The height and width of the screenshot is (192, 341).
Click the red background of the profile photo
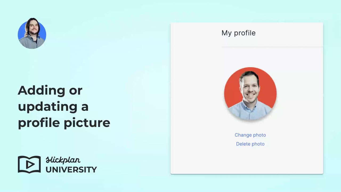tap(232, 88)
